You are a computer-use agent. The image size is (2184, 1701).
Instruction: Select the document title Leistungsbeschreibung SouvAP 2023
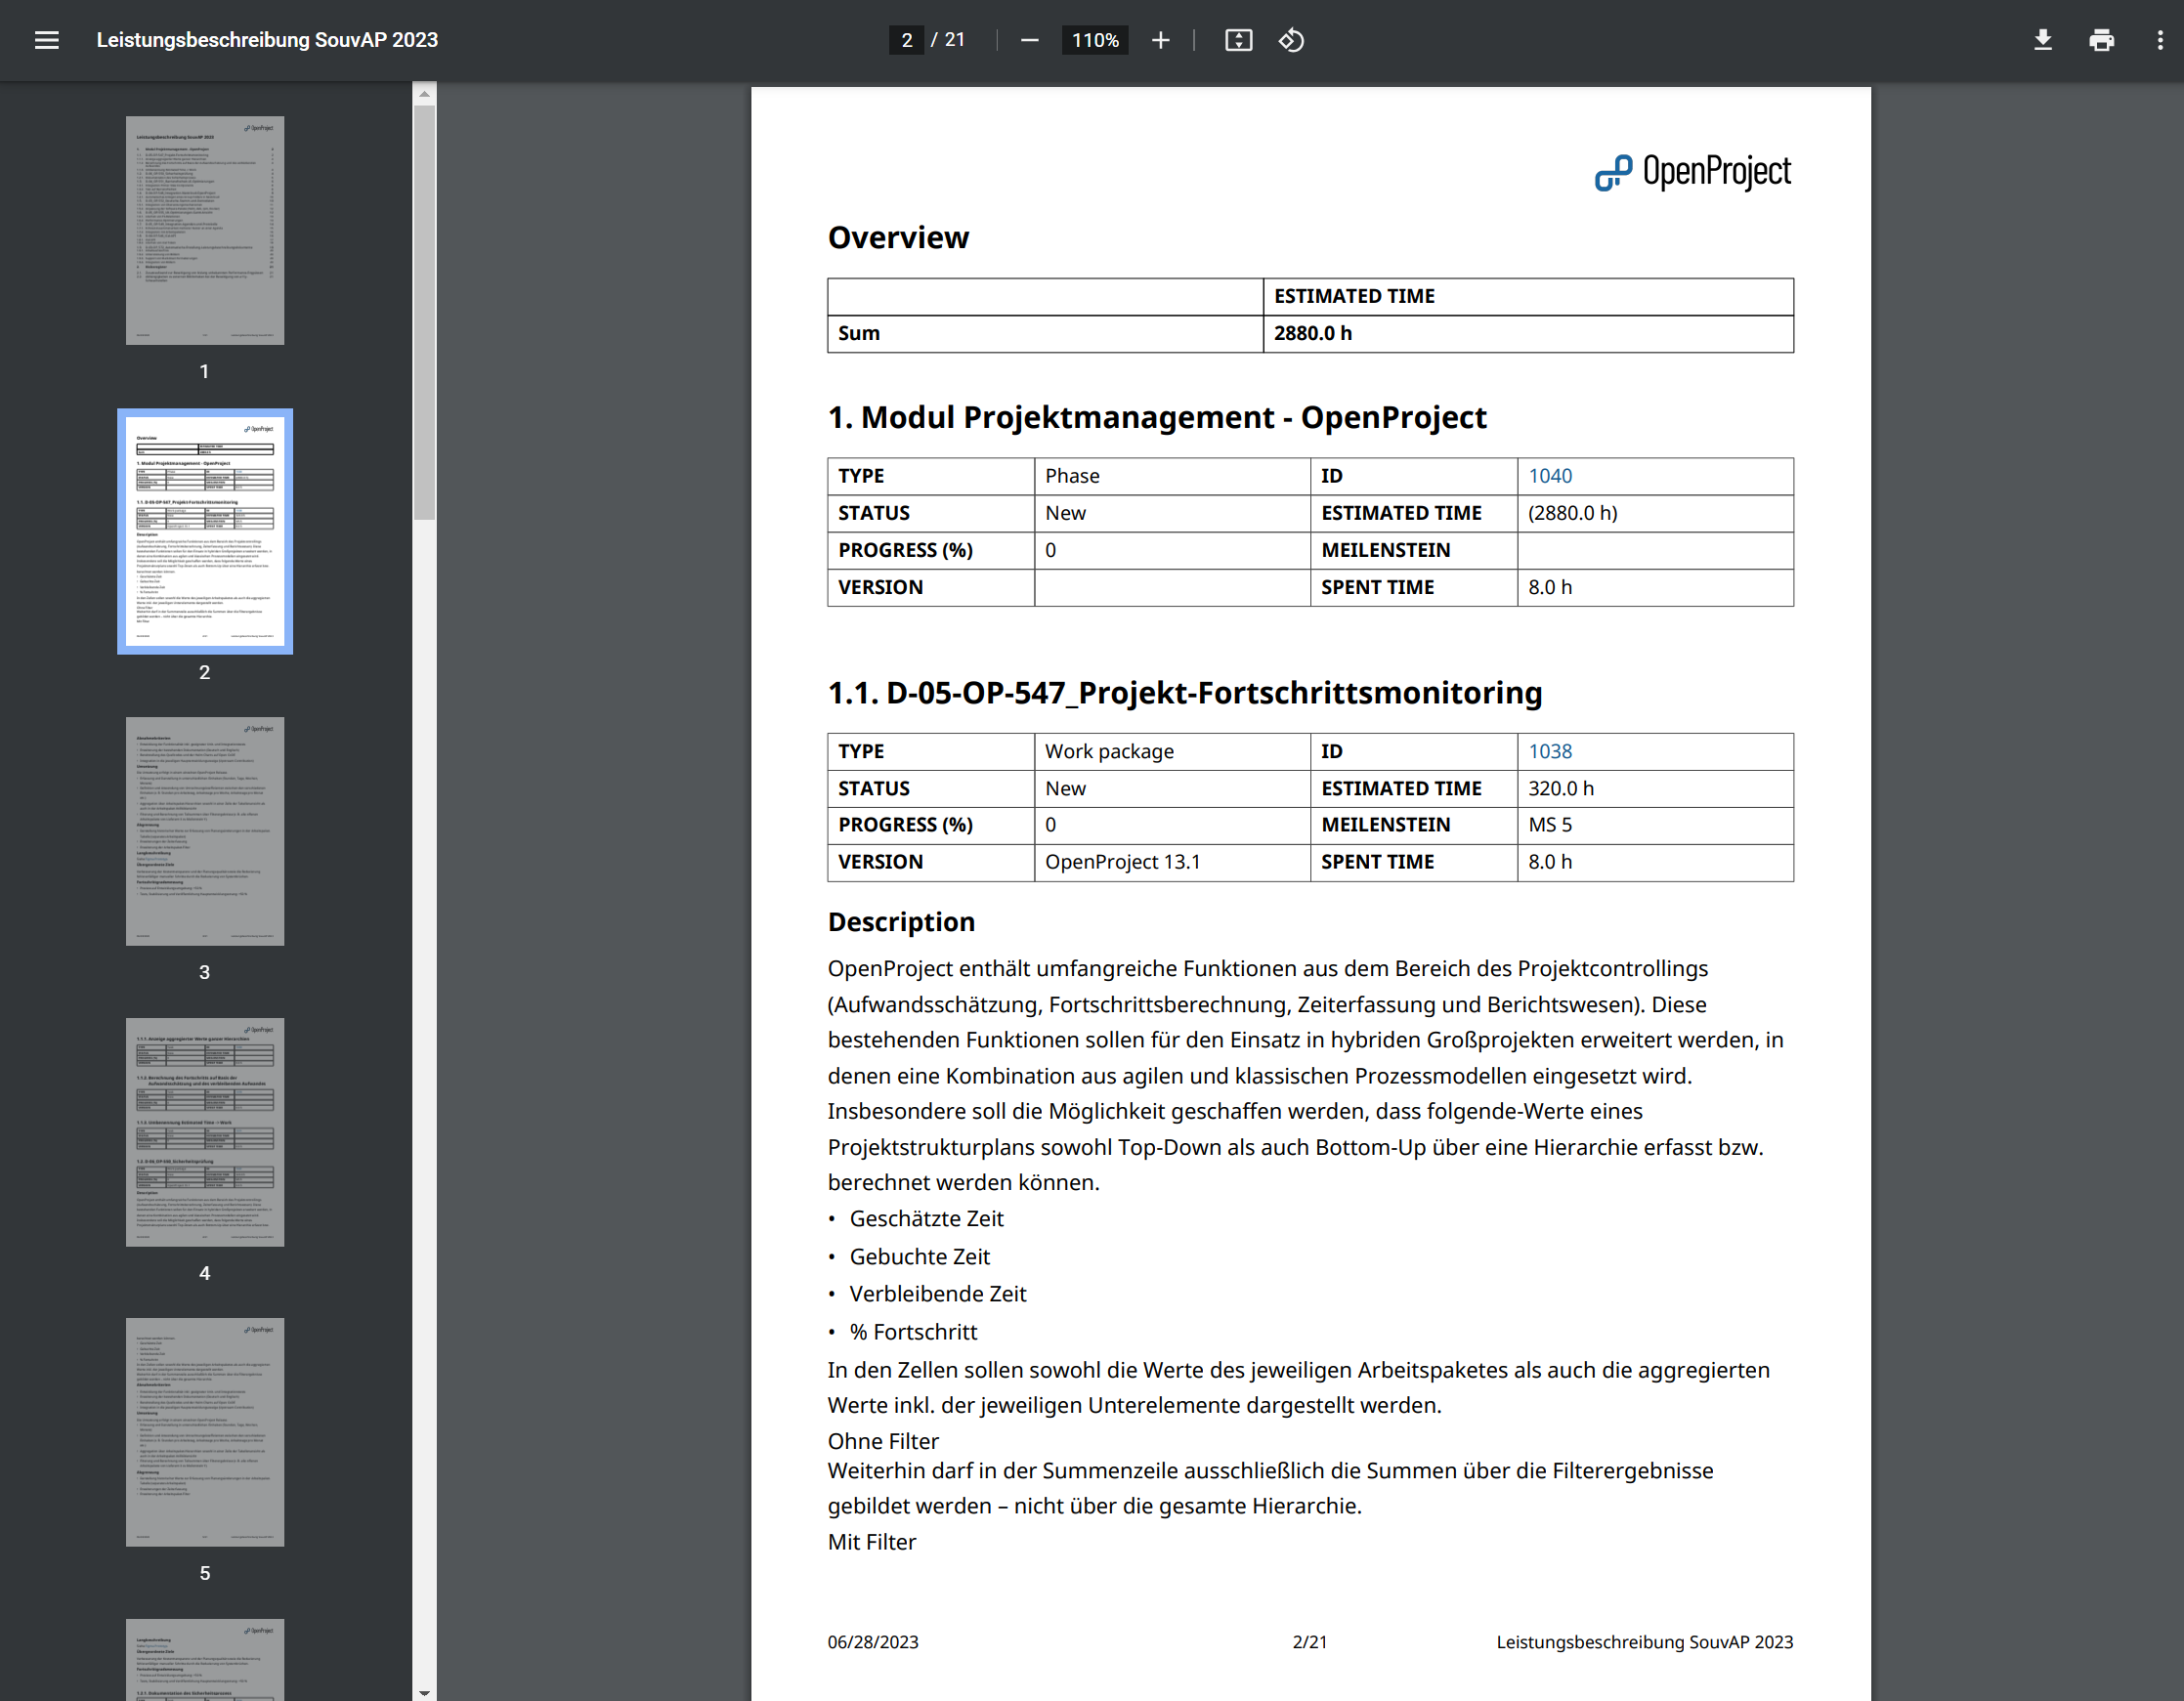(x=266, y=40)
